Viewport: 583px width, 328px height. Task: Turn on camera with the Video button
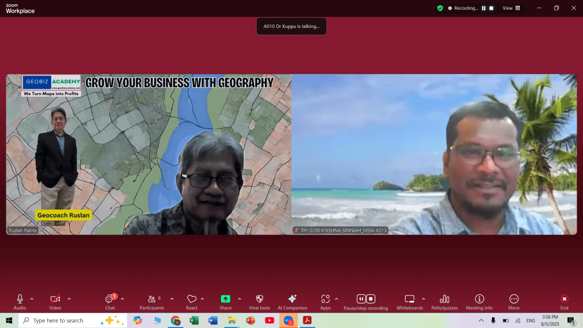(55, 301)
